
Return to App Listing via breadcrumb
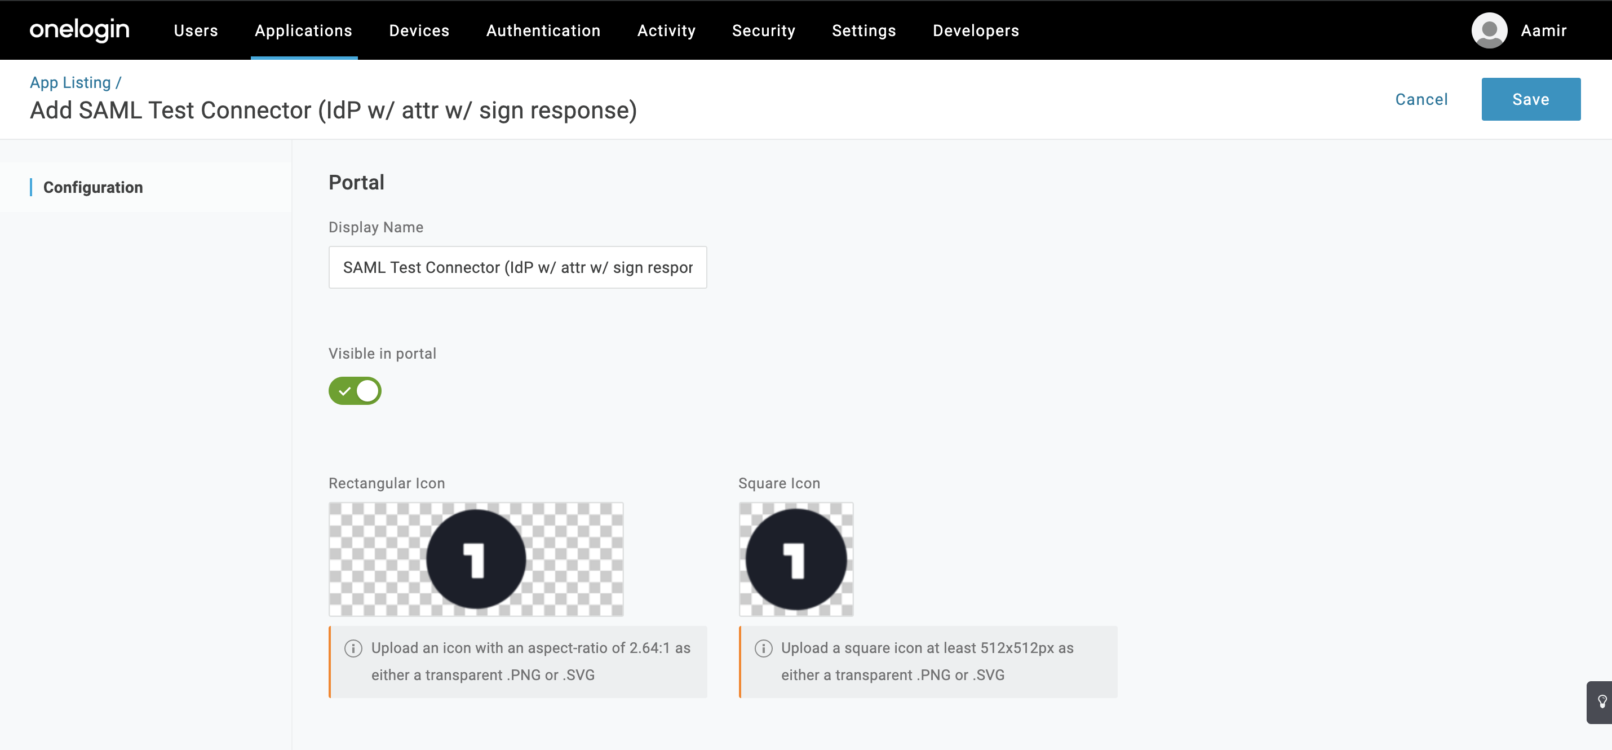click(69, 82)
